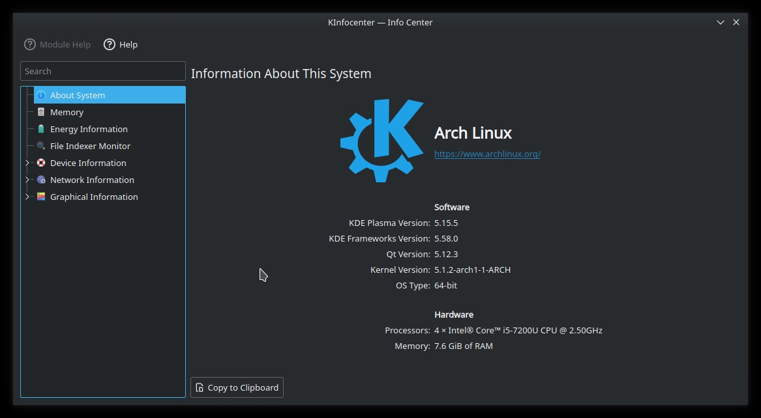Click the KDE Plasma version value 5.15.5

click(x=446, y=223)
